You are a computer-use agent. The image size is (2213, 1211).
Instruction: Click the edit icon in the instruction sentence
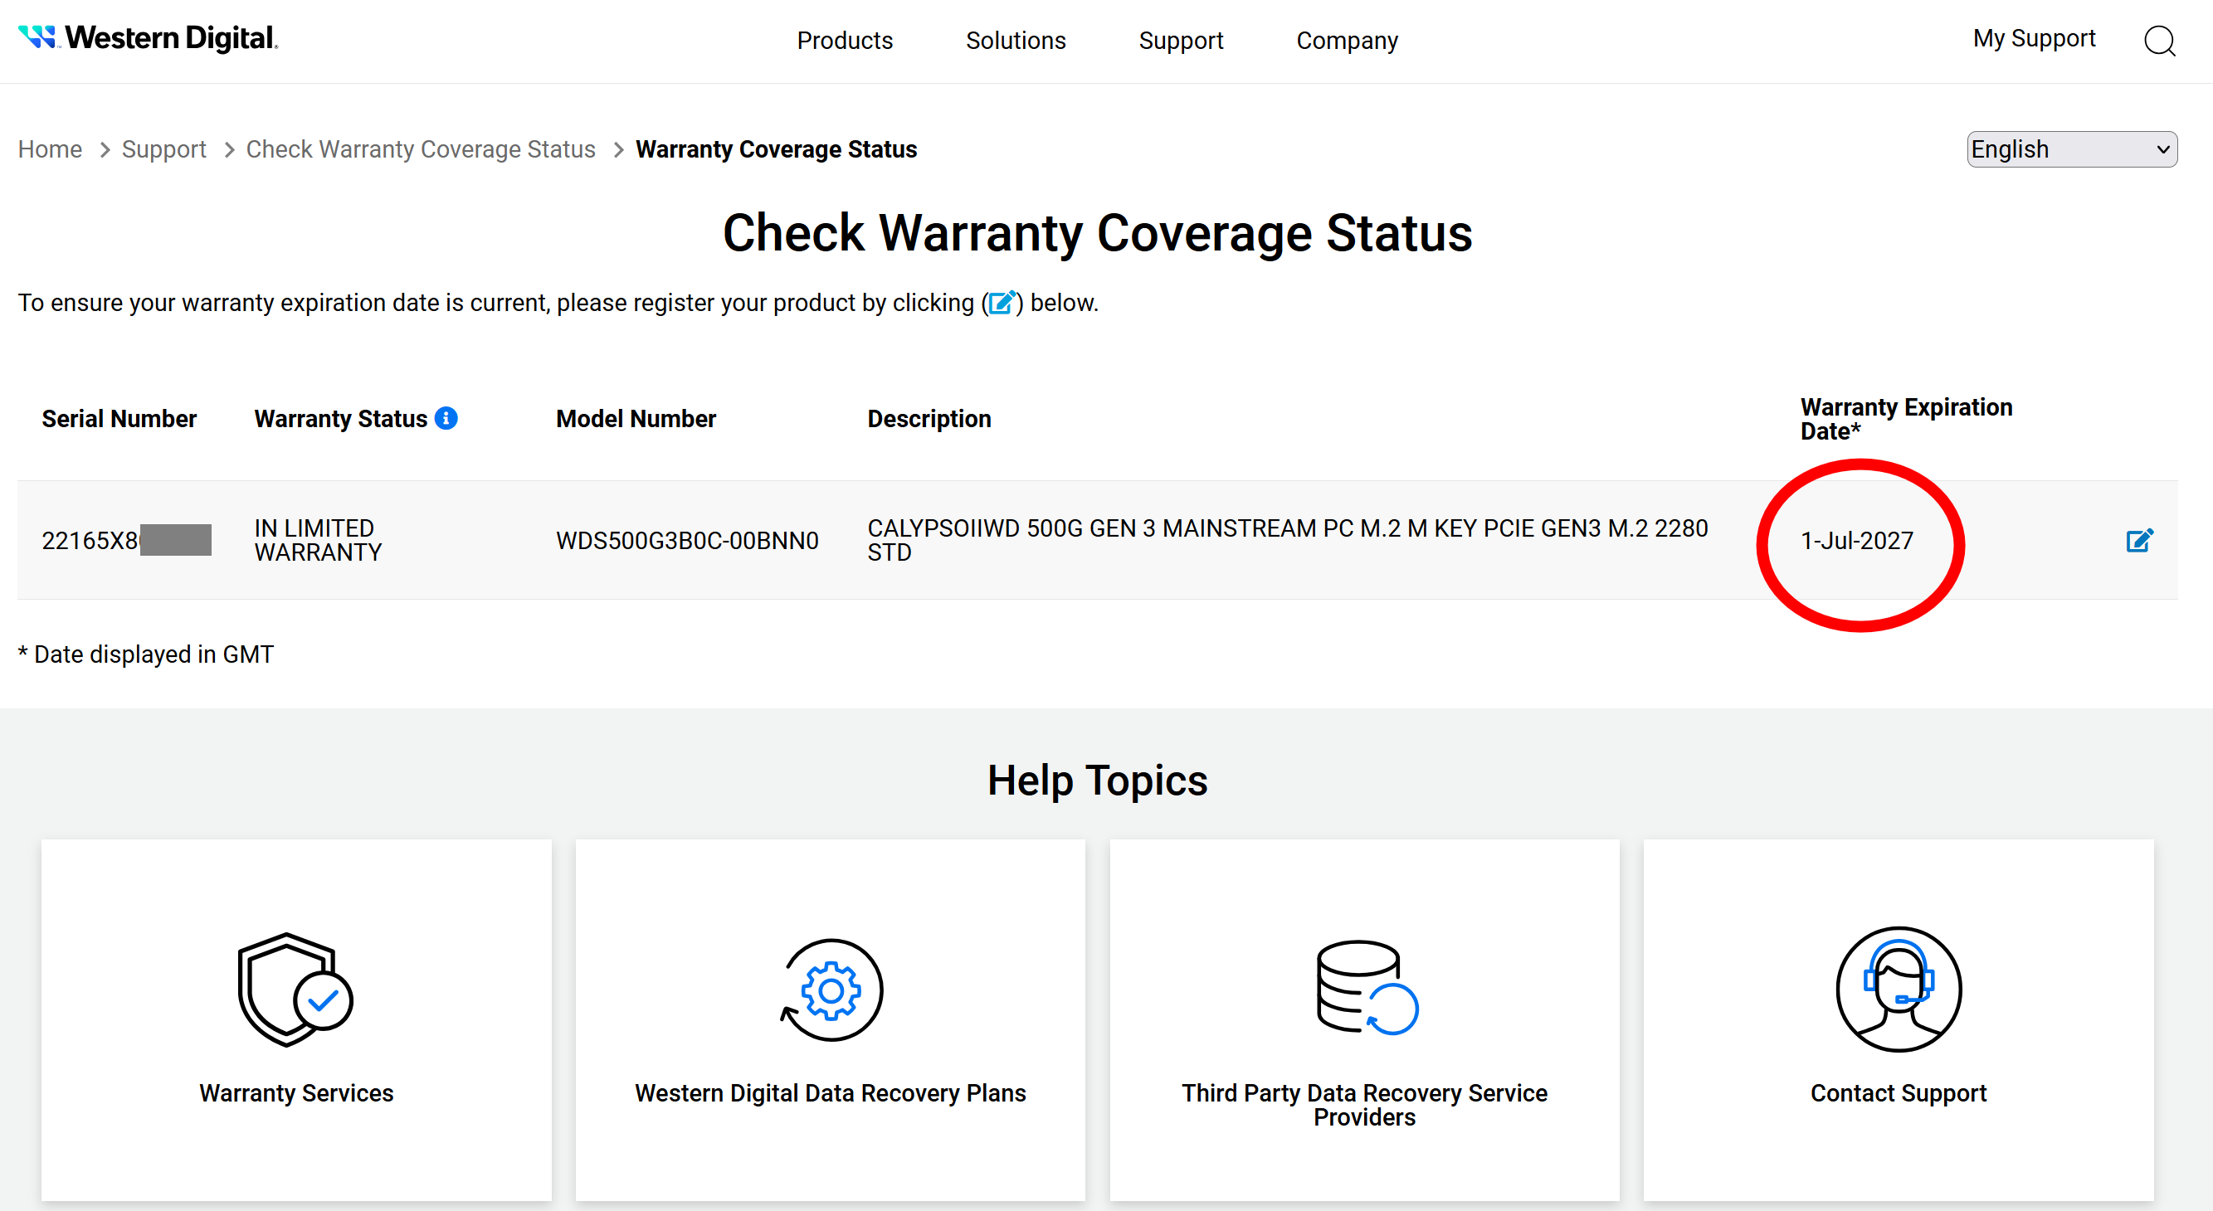(x=1002, y=302)
